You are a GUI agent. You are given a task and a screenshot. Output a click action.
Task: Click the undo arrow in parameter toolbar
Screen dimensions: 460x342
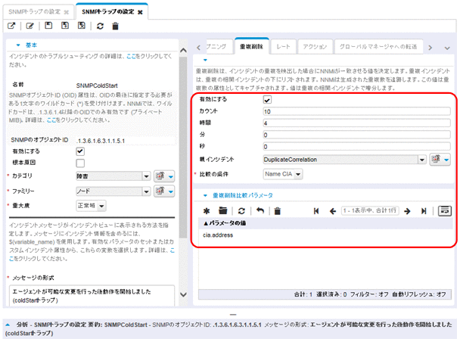click(x=260, y=210)
